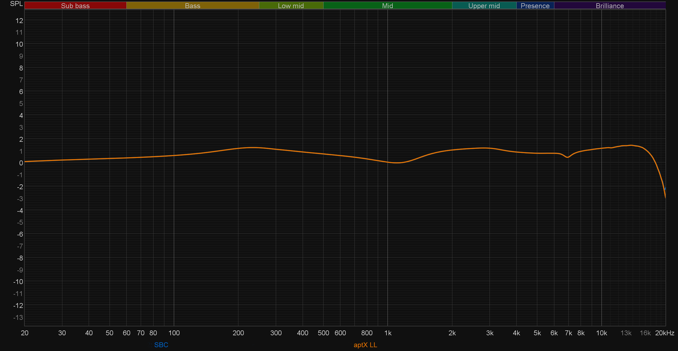Click the purple Brilliance band header
This screenshot has height=351, width=678.
click(x=610, y=6)
